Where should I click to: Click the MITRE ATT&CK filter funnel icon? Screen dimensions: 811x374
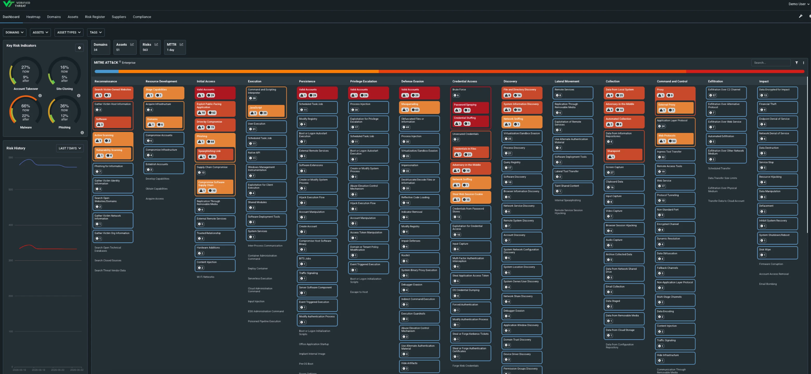[796, 63]
